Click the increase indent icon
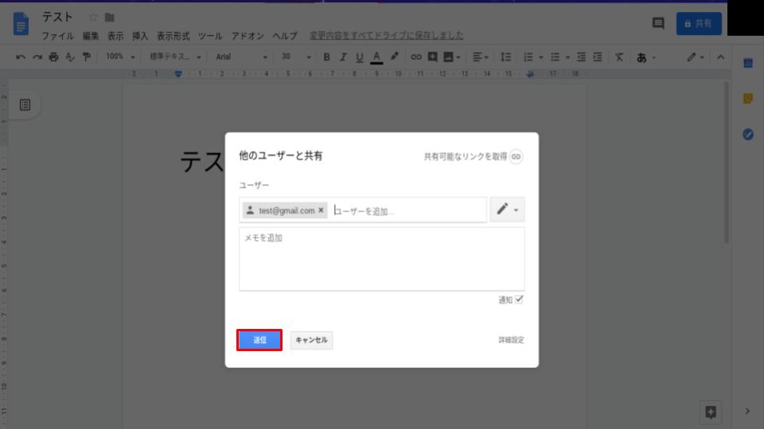Screen dimensions: 764x429 tap(598, 57)
